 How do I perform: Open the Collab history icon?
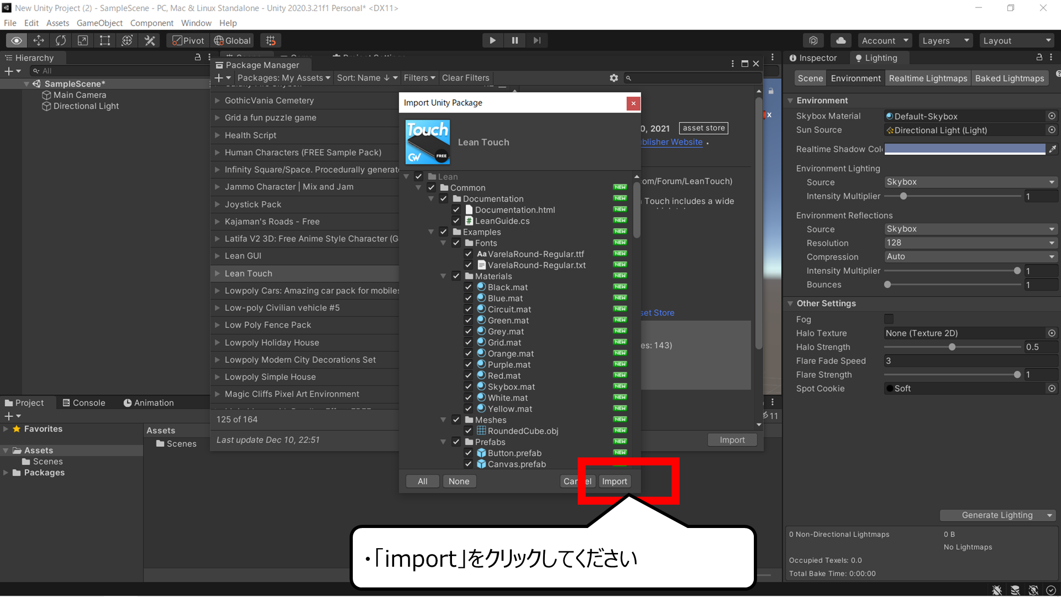813,40
